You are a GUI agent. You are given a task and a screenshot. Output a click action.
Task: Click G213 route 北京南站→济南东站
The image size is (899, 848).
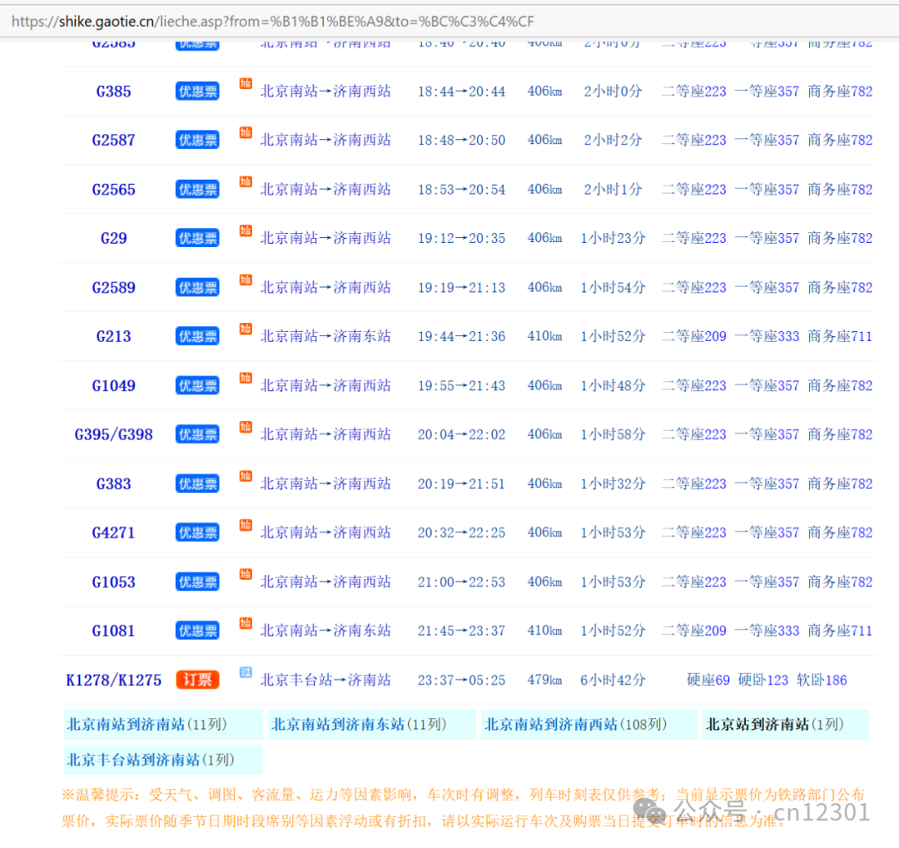tap(325, 336)
